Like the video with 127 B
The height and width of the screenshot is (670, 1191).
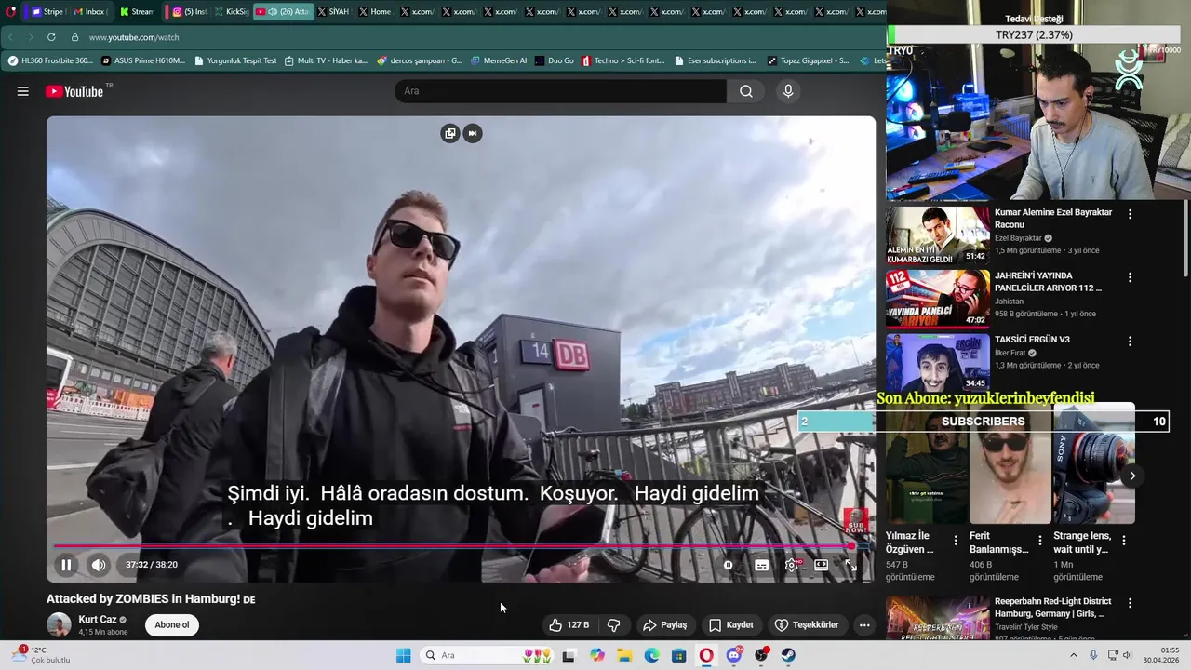click(x=569, y=625)
